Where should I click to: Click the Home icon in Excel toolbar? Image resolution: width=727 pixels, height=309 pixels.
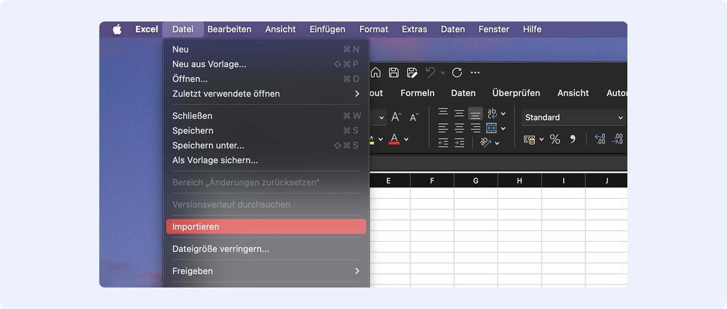point(376,72)
